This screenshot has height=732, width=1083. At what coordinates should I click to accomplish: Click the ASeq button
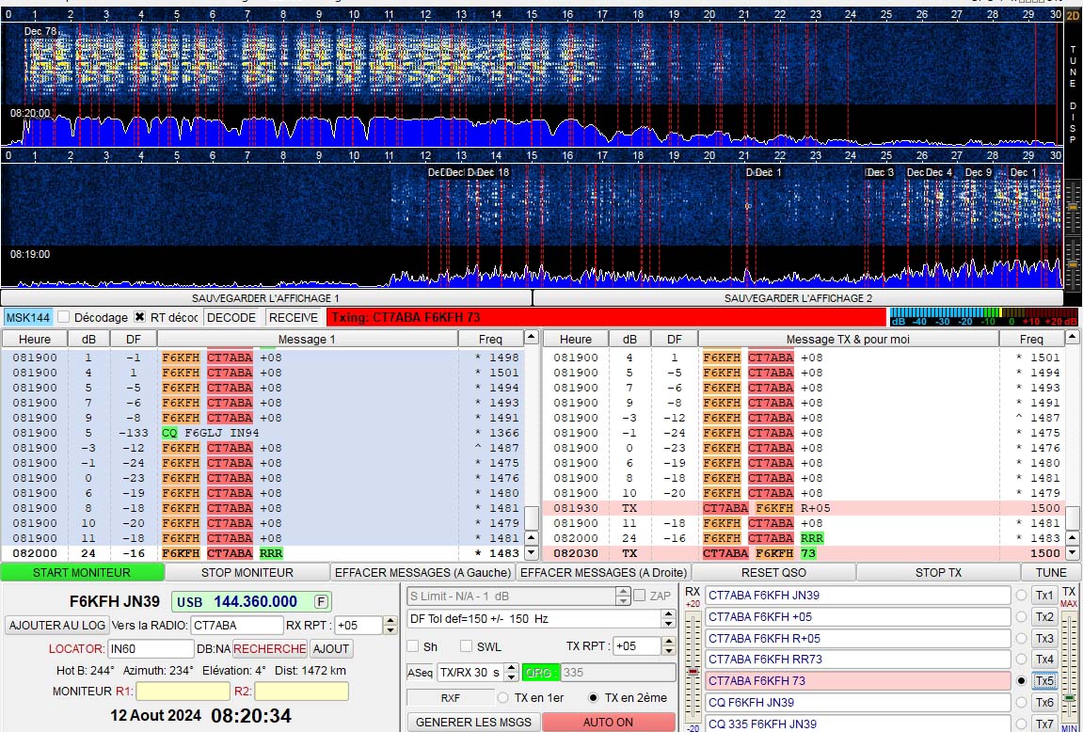tap(420, 673)
